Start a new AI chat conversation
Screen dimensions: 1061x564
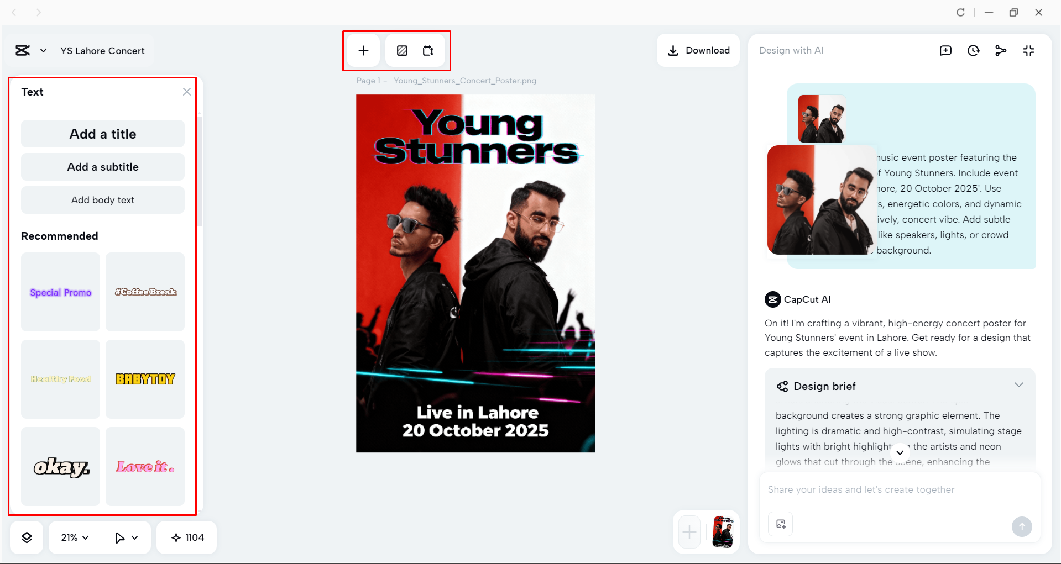coord(946,50)
